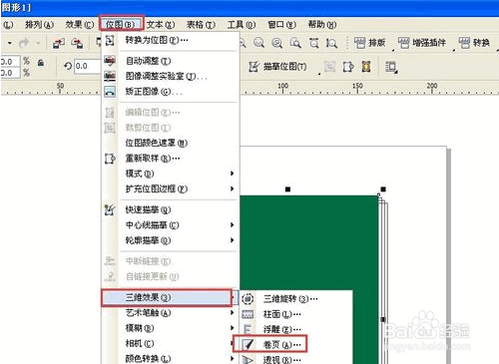Select the top-right selection handle of green shape
Image resolution: width=499 pixels, height=364 pixels.
(x=383, y=189)
